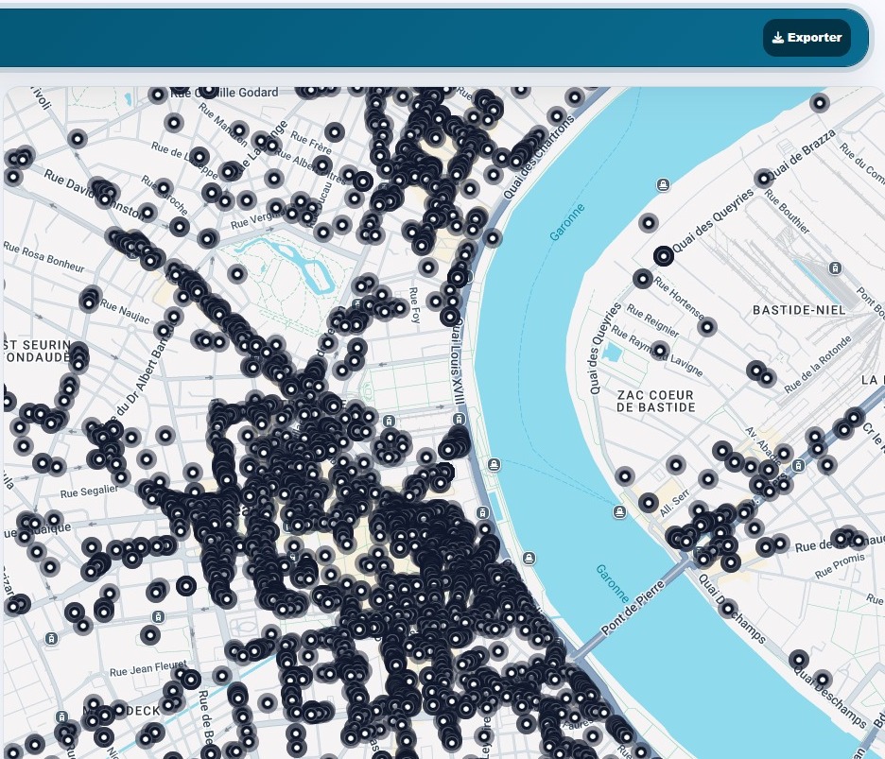Select the tram stop icon on Quai Louis XVIII
This screenshot has height=759, width=885.
pyautogui.click(x=460, y=420)
